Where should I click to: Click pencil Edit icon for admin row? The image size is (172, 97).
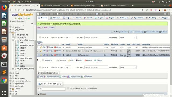pyautogui.click(x=41, y=47)
